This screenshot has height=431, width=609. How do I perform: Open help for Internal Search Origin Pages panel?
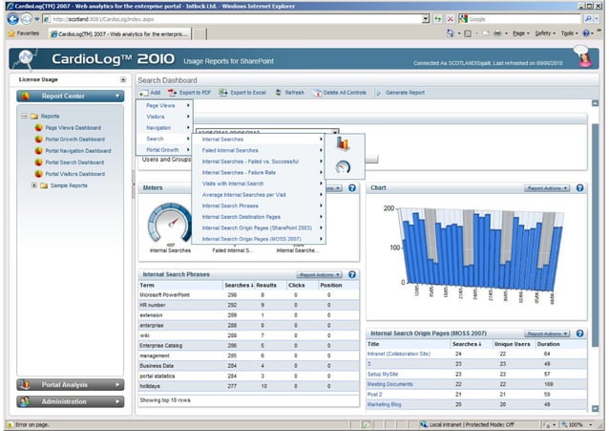[x=579, y=334]
